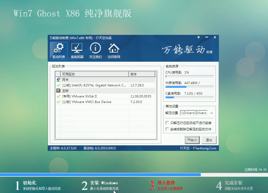Image resolution: width=268 pixels, height=193 pixels.
Task: Start driver installation with 开始 button
Action: pyautogui.click(x=192, y=140)
